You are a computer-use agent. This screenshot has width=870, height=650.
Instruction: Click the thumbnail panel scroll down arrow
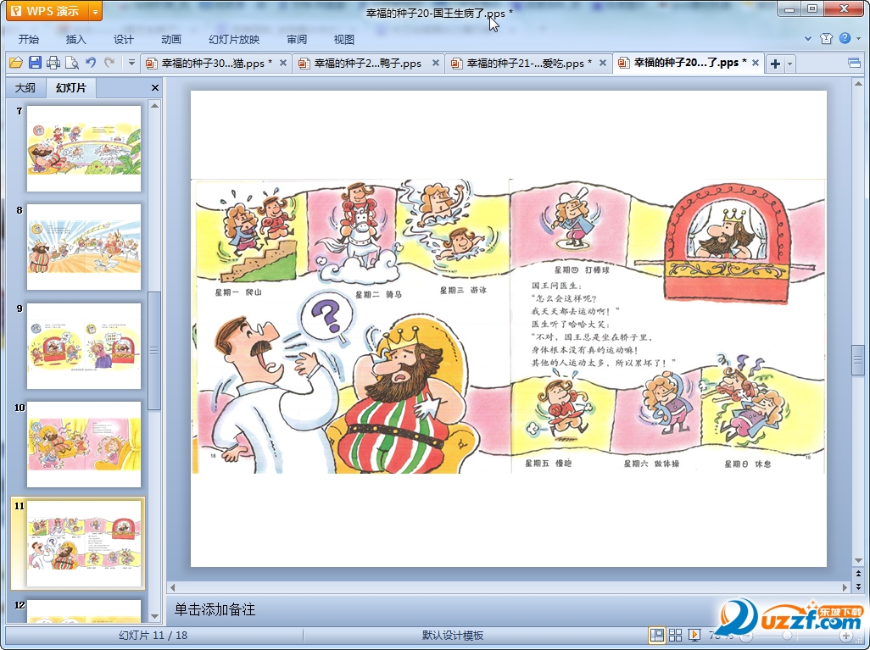pos(155,616)
